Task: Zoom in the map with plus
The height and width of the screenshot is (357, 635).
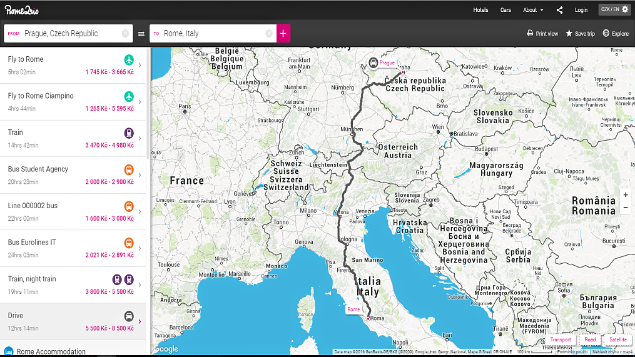Action: [x=625, y=194]
